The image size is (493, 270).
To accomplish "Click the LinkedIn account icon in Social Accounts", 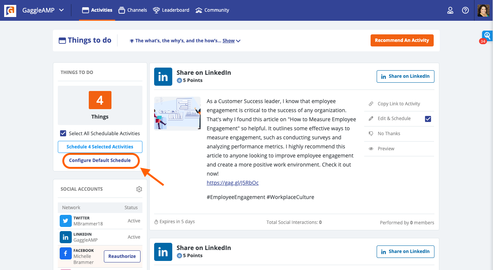I will 66,237.
